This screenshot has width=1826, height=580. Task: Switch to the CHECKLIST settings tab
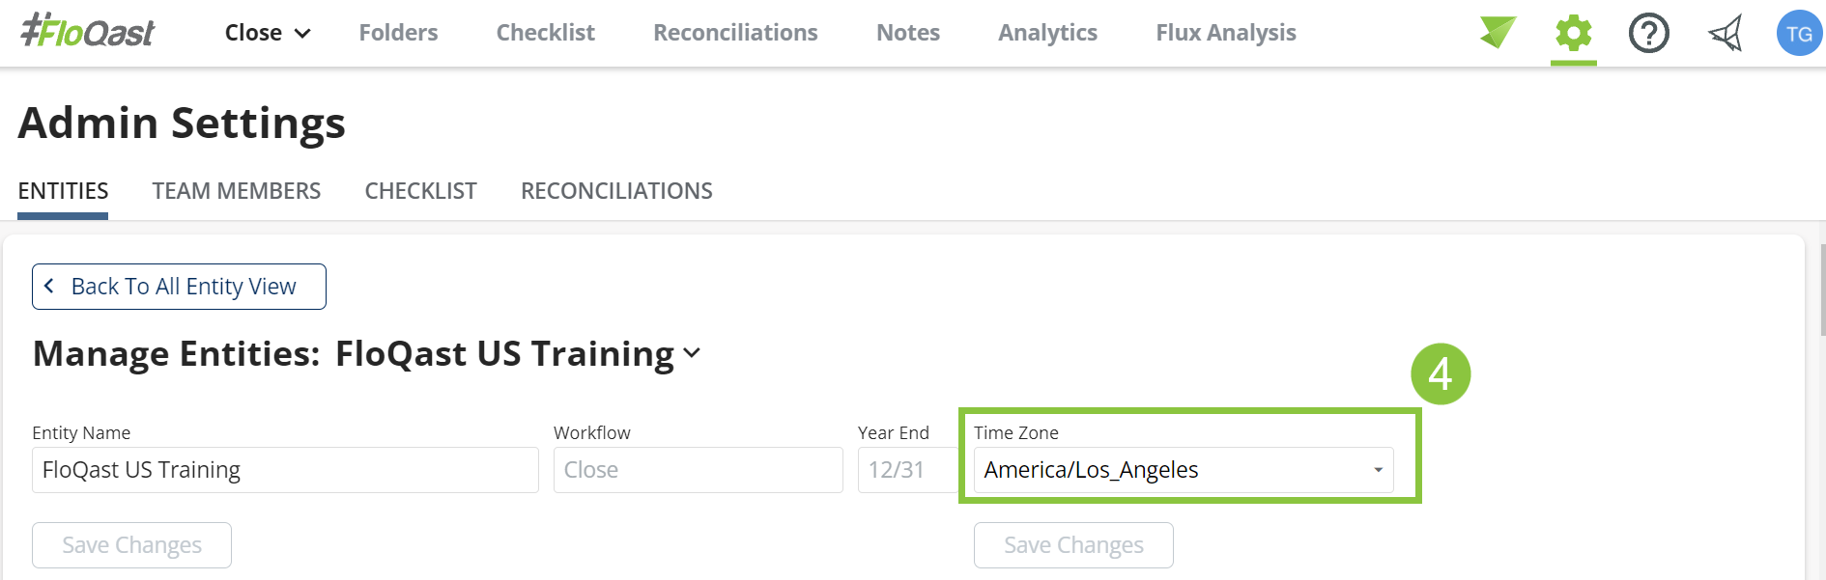pyautogui.click(x=420, y=191)
